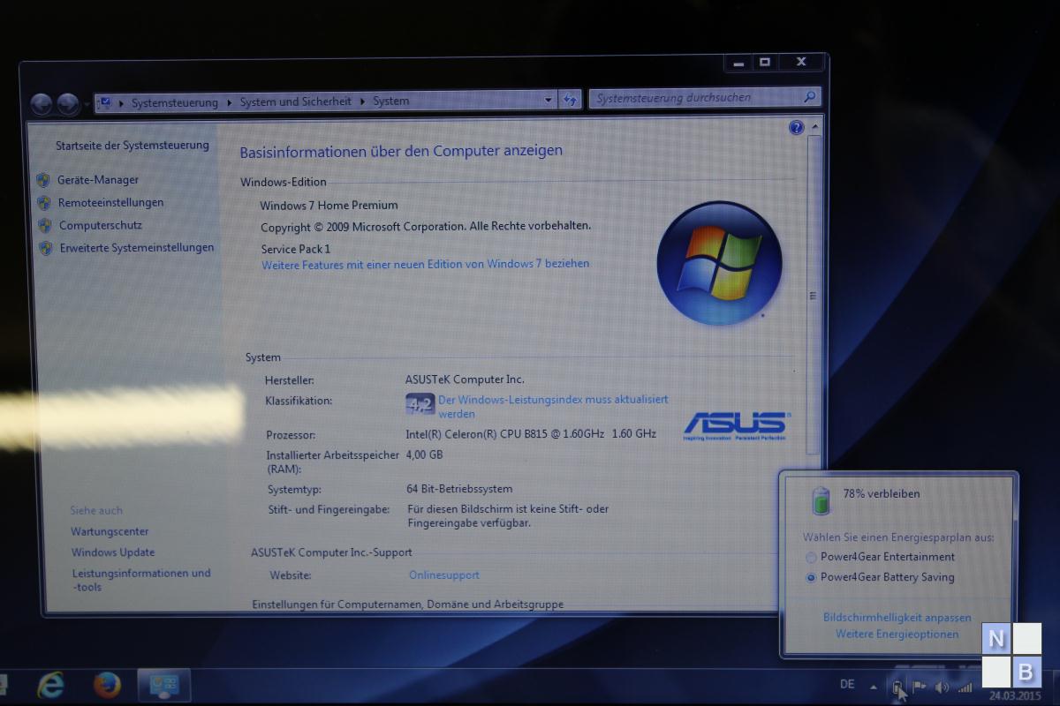Image resolution: width=1060 pixels, height=706 pixels.
Task: Click the System breadcrumb item
Action: [x=390, y=101]
